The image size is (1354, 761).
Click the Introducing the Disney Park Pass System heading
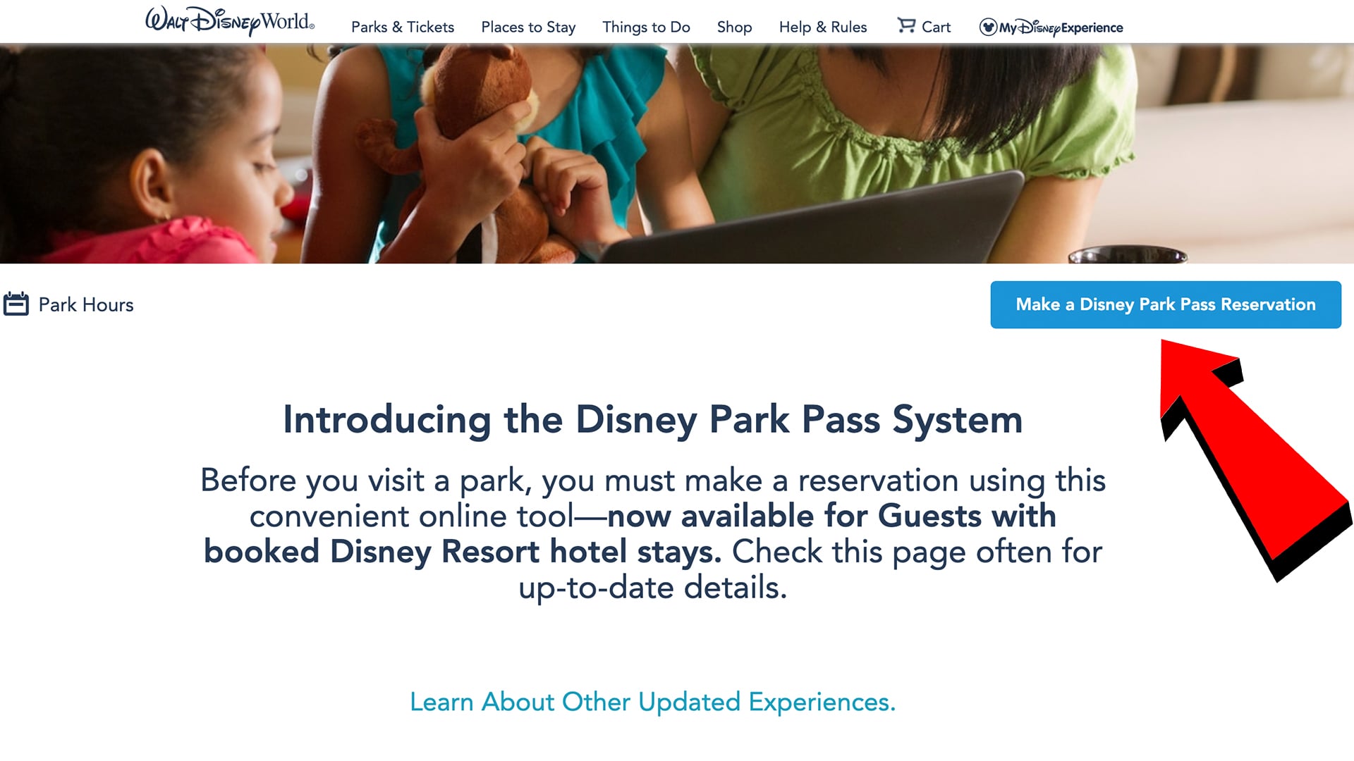click(652, 419)
